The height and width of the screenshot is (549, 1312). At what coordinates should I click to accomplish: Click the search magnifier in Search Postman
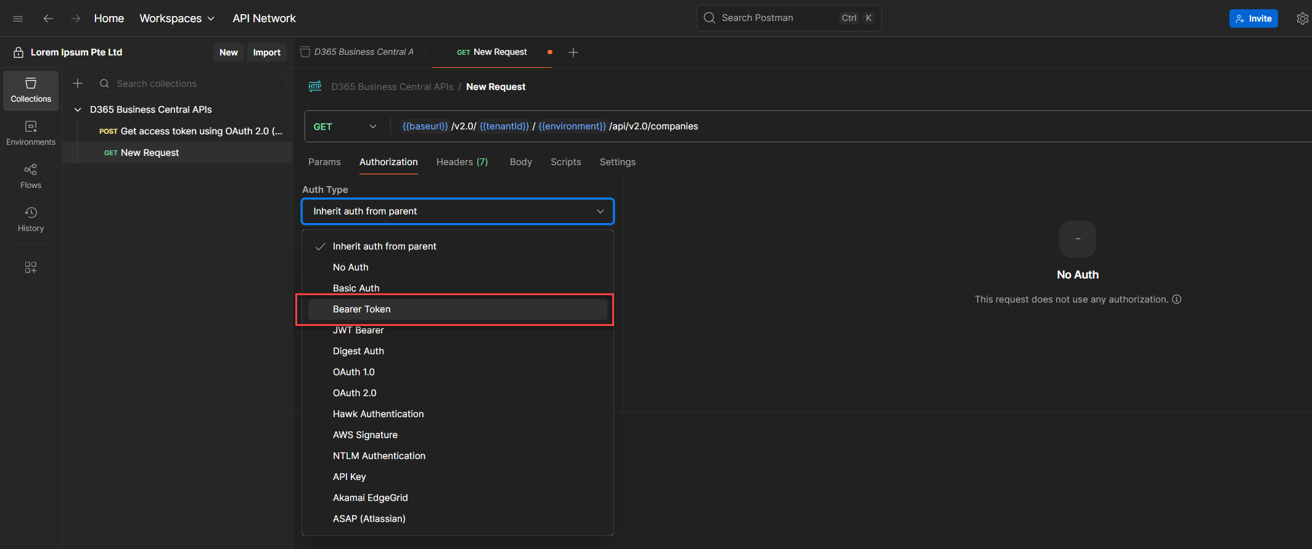click(710, 18)
